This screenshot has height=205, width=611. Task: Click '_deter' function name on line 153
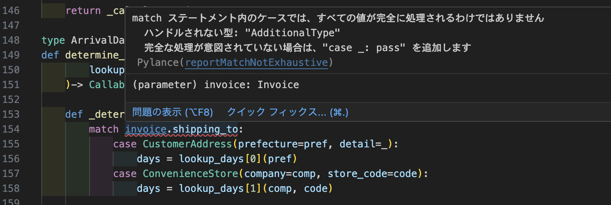107,114
